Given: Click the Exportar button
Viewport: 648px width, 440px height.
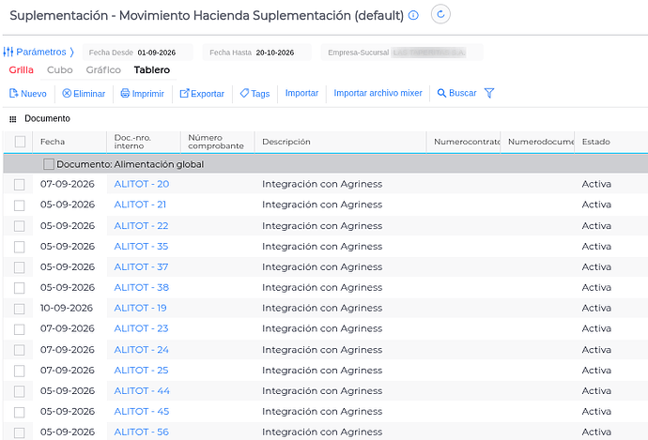Looking at the screenshot, I should [x=202, y=94].
